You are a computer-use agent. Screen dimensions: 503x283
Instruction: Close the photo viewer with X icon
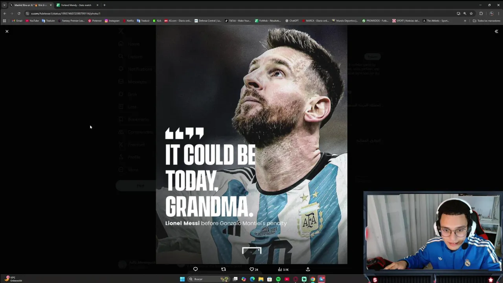[x=7, y=31]
